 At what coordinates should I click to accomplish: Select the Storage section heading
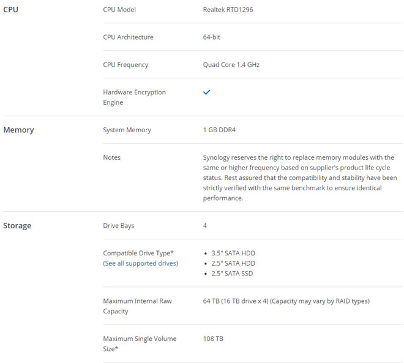point(17,225)
